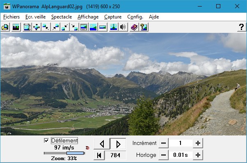Click the center-image four-arrows icon
Viewport: 247px width, 163px height.
37,27
